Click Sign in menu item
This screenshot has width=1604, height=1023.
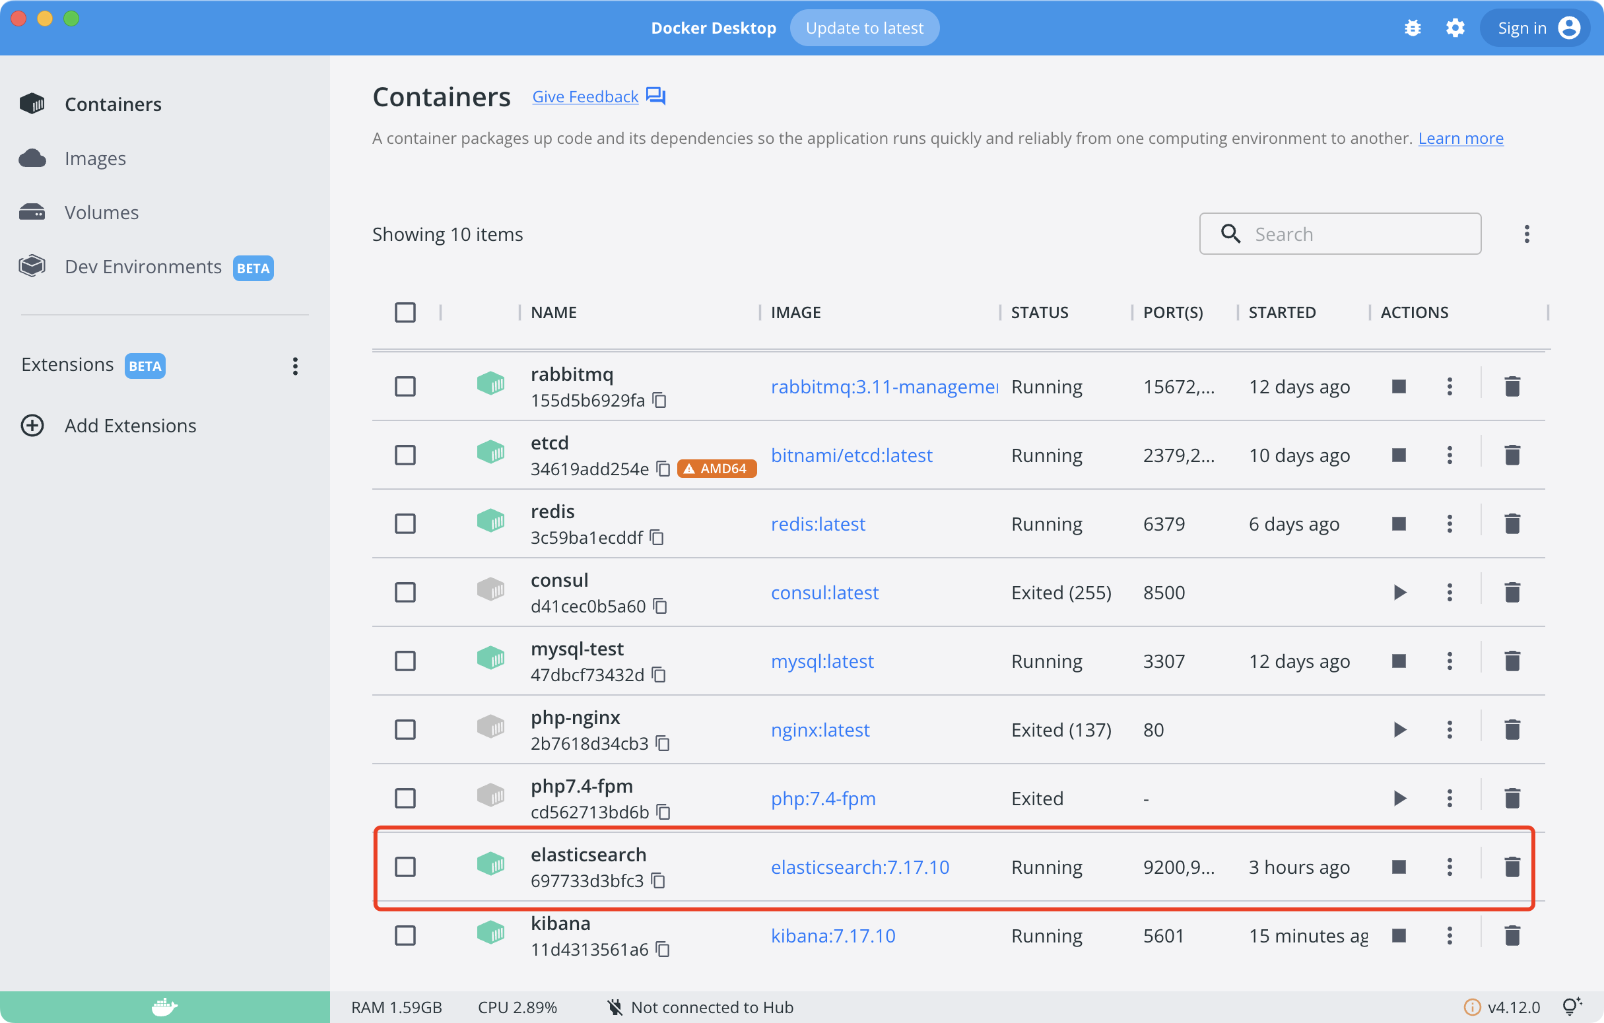click(1534, 27)
